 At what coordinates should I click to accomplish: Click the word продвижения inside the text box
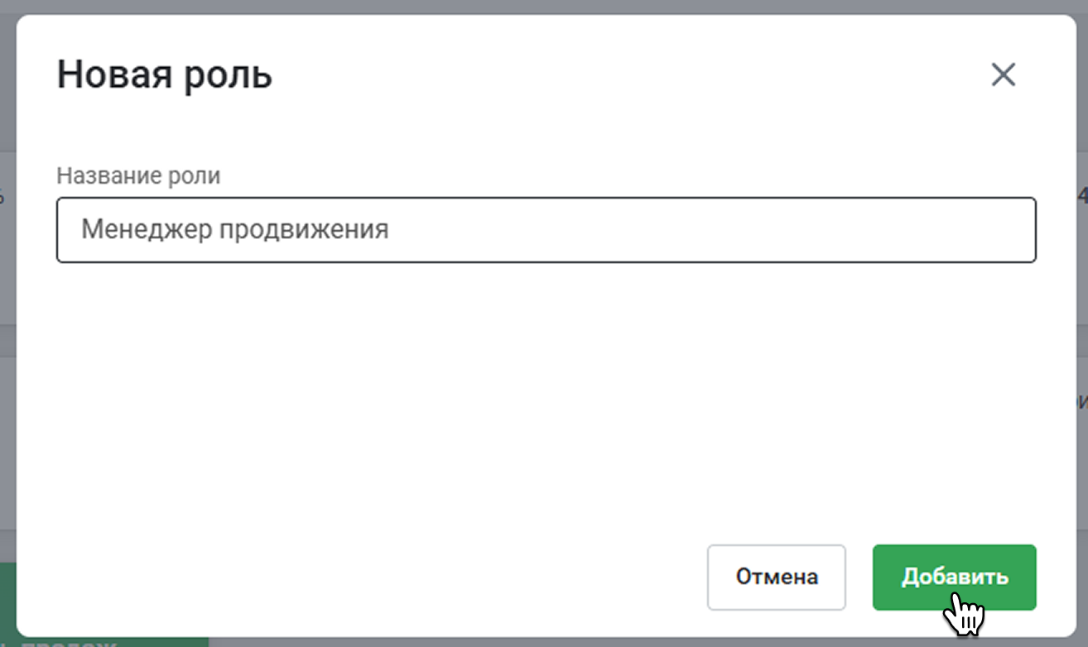(304, 230)
